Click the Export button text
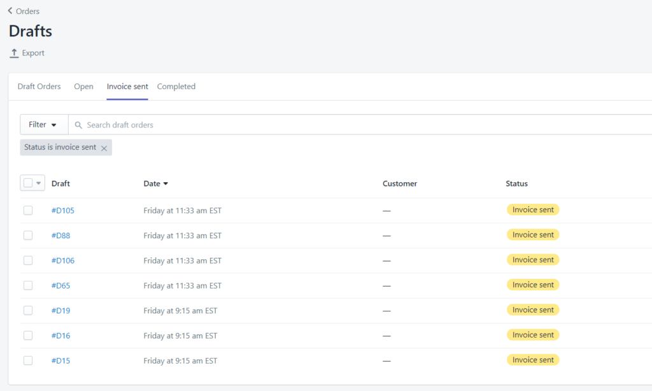The width and height of the screenshot is (652, 391). [x=33, y=53]
